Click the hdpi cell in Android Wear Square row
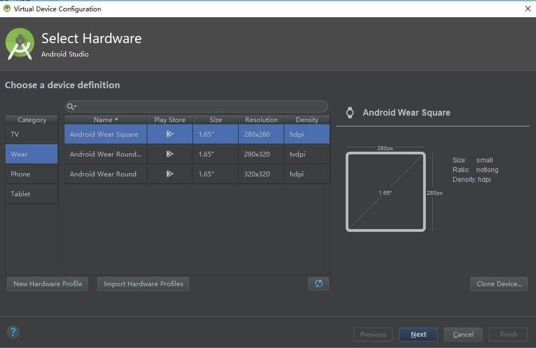 [307, 134]
